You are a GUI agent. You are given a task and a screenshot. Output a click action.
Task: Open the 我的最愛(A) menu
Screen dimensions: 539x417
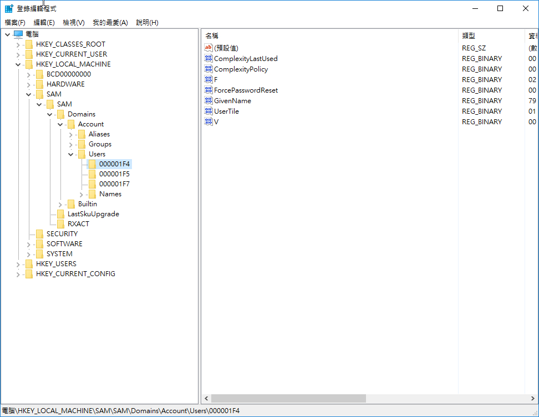click(x=110, y=23)
